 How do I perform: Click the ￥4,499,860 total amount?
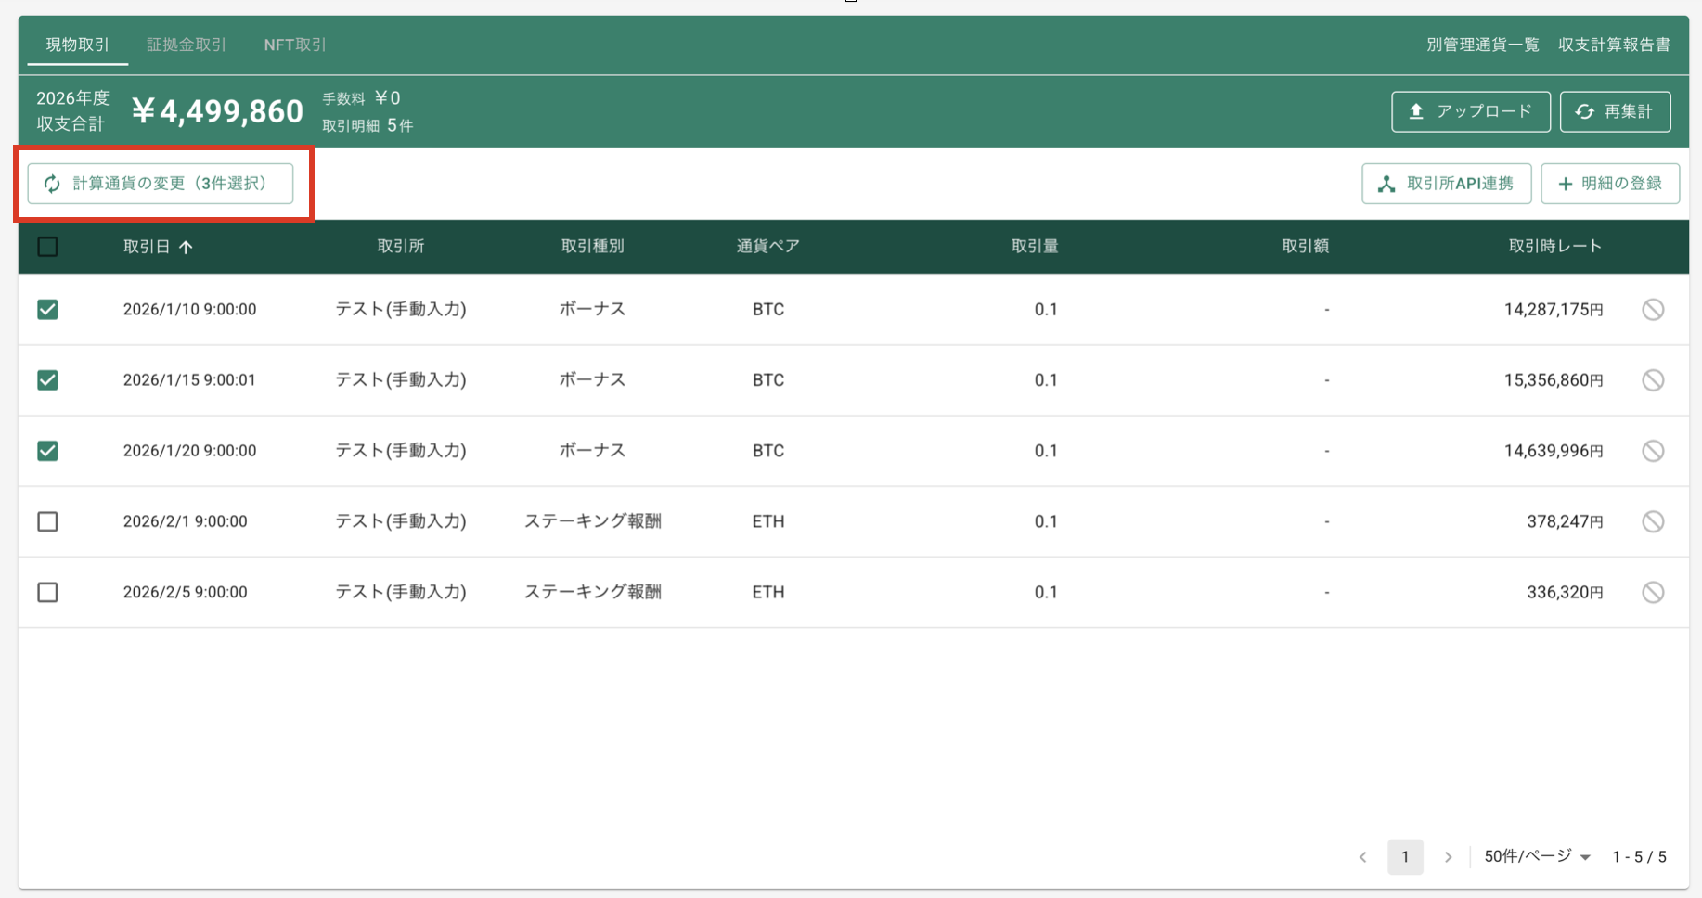(x=217, y=111)
